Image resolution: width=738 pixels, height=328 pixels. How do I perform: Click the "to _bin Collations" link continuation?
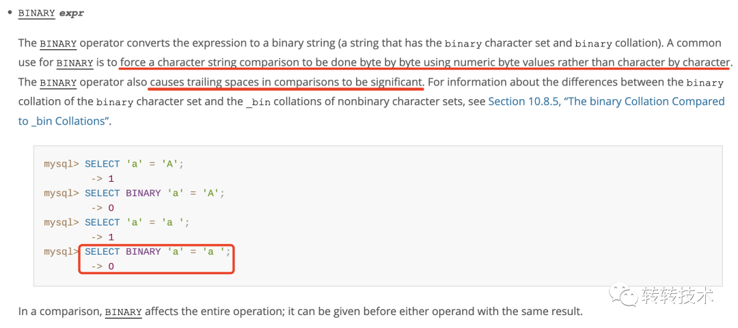pyautogui.click(x=64, y=121)
